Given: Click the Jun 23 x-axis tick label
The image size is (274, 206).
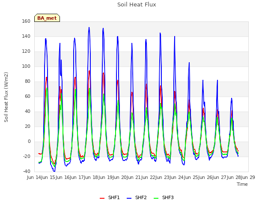Looking at the screenshot, I should 163,177.
